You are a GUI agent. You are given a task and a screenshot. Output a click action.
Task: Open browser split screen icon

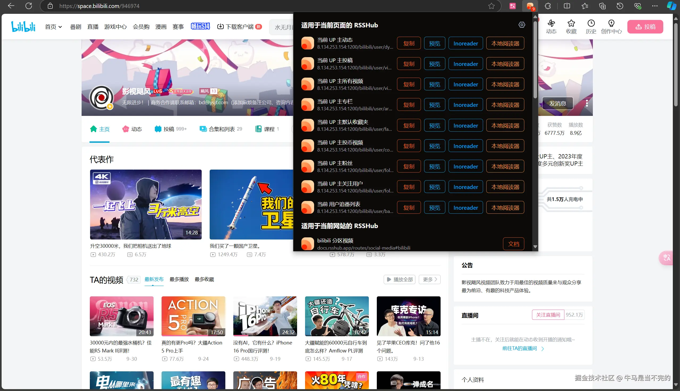click(x=567, y=6)
